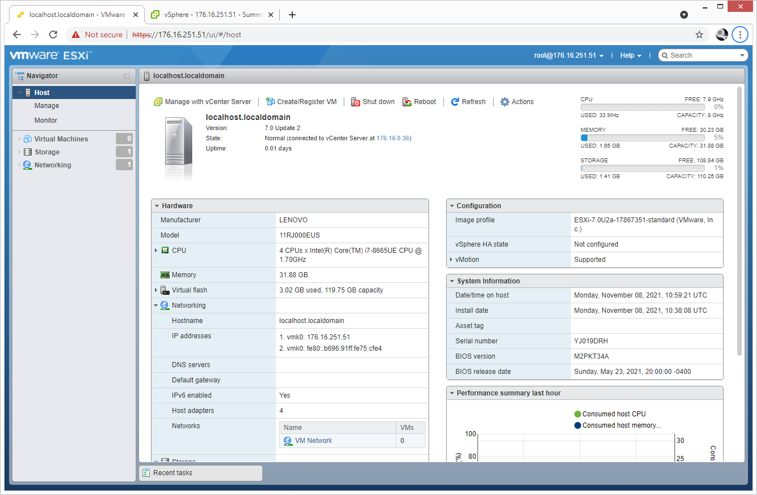Open Chrome three-dot menu
The width and height of the screenshot is (757, 495).
(740, 35)
